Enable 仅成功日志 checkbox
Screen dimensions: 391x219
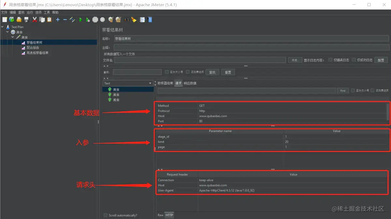pyautogui.click(x=354, y=60)
